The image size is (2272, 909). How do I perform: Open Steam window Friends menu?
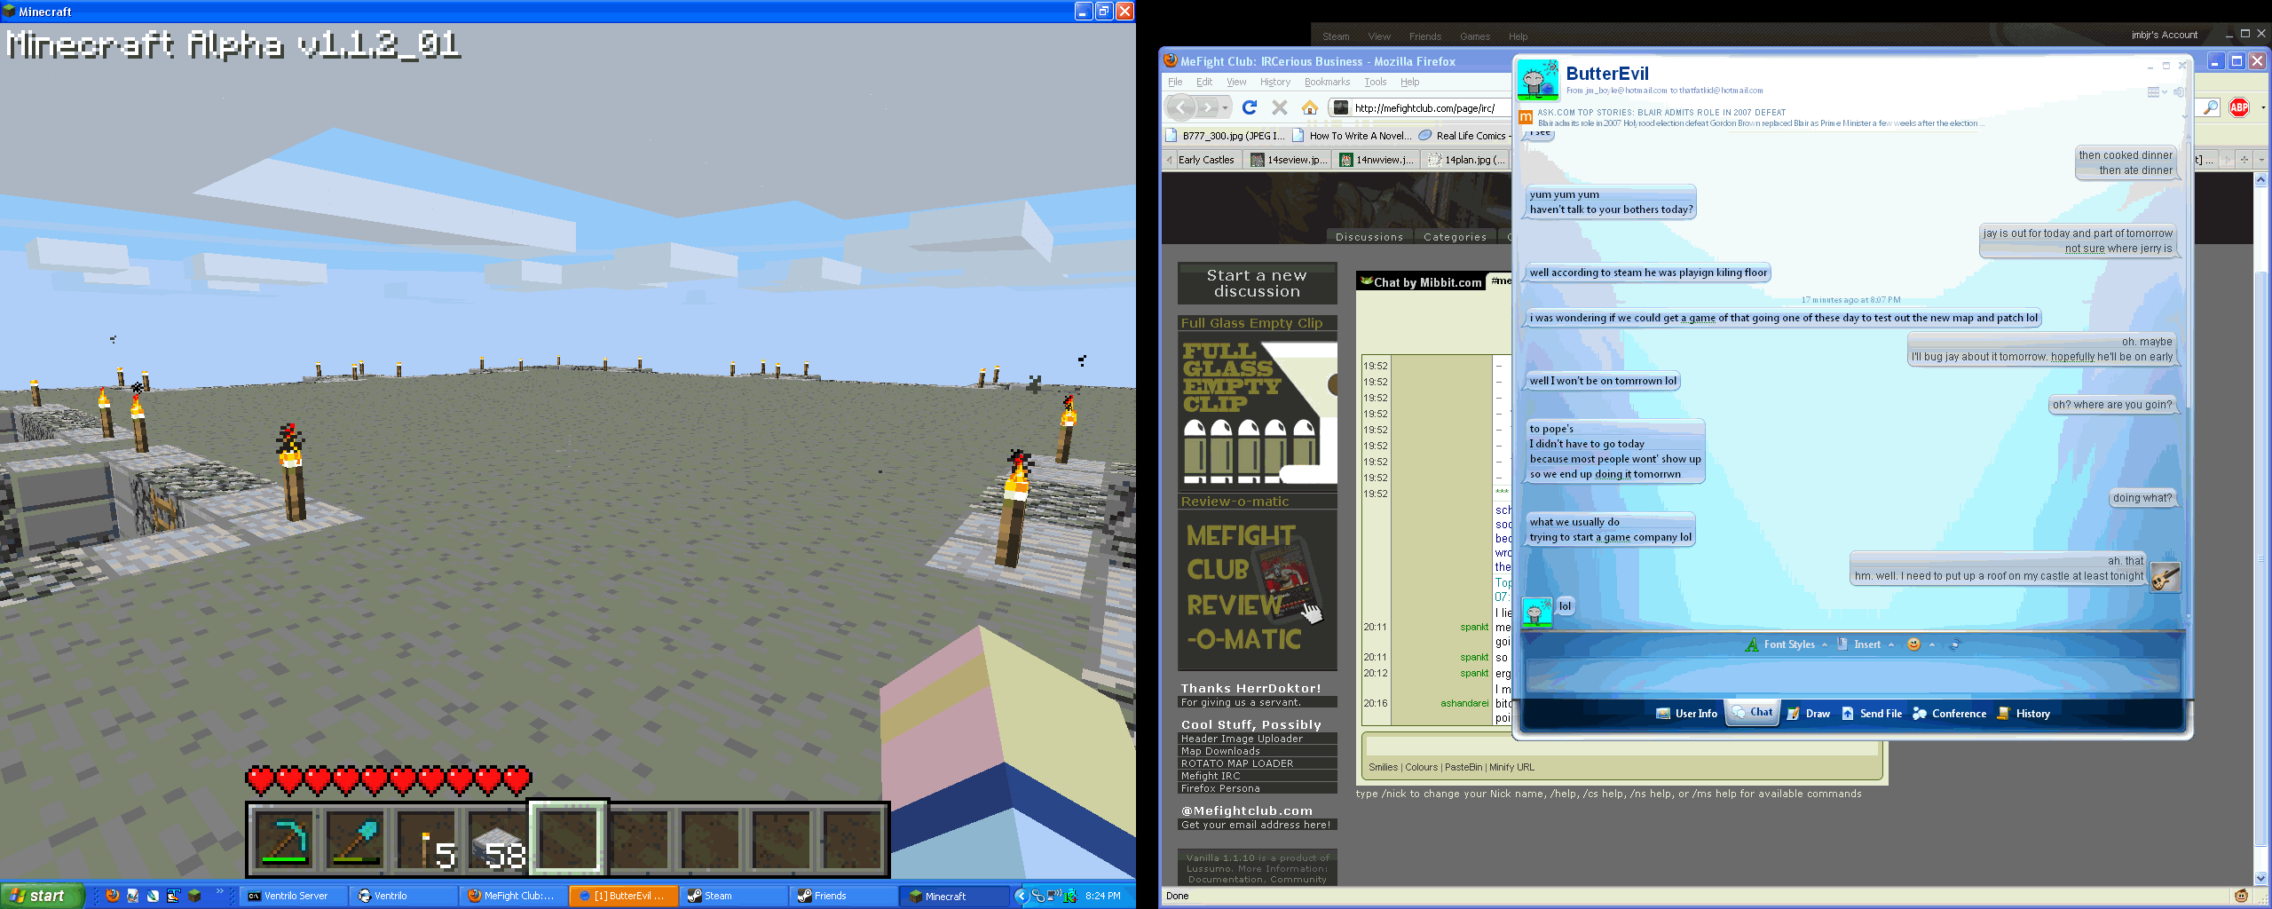pos(1424,36)
